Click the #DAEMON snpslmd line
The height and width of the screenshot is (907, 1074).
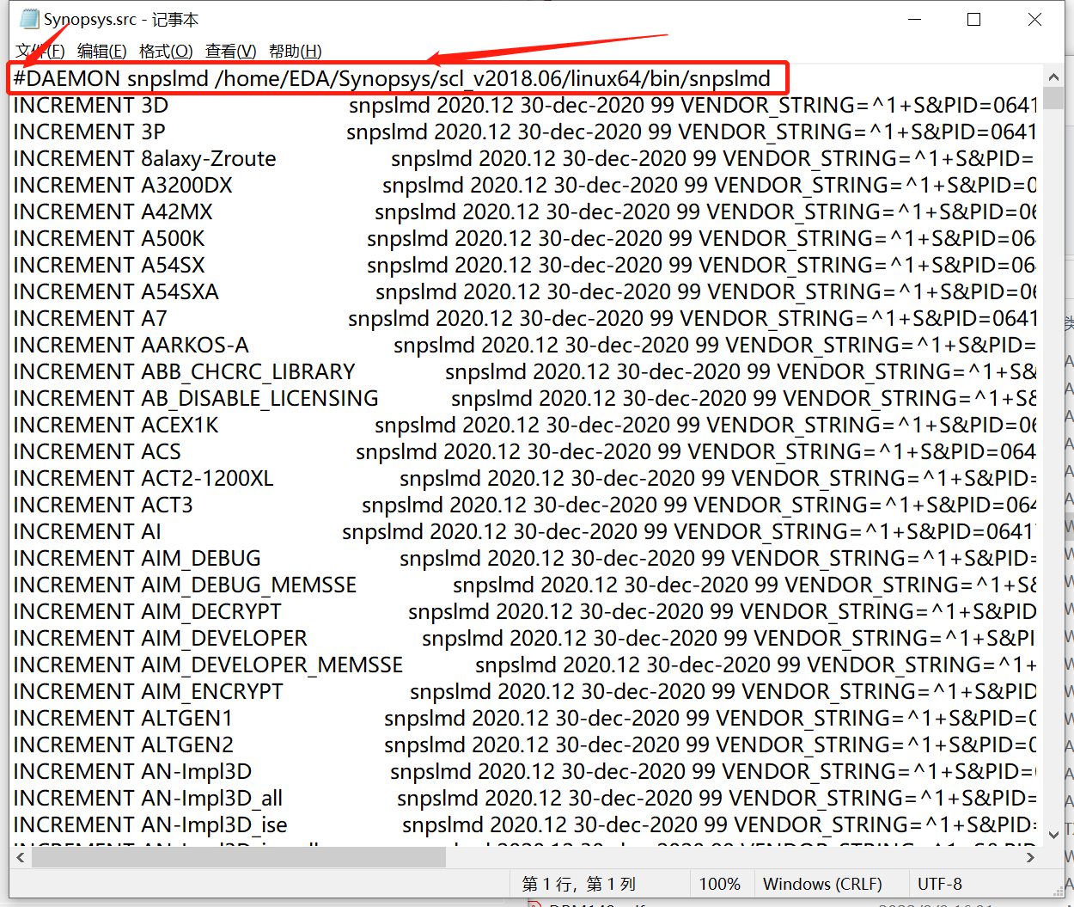pos(392,78)
